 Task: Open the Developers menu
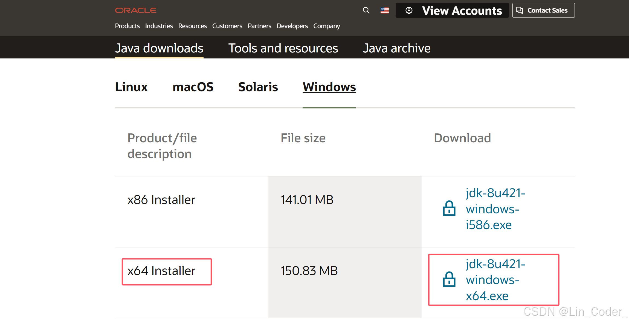(x=292, y=26)
